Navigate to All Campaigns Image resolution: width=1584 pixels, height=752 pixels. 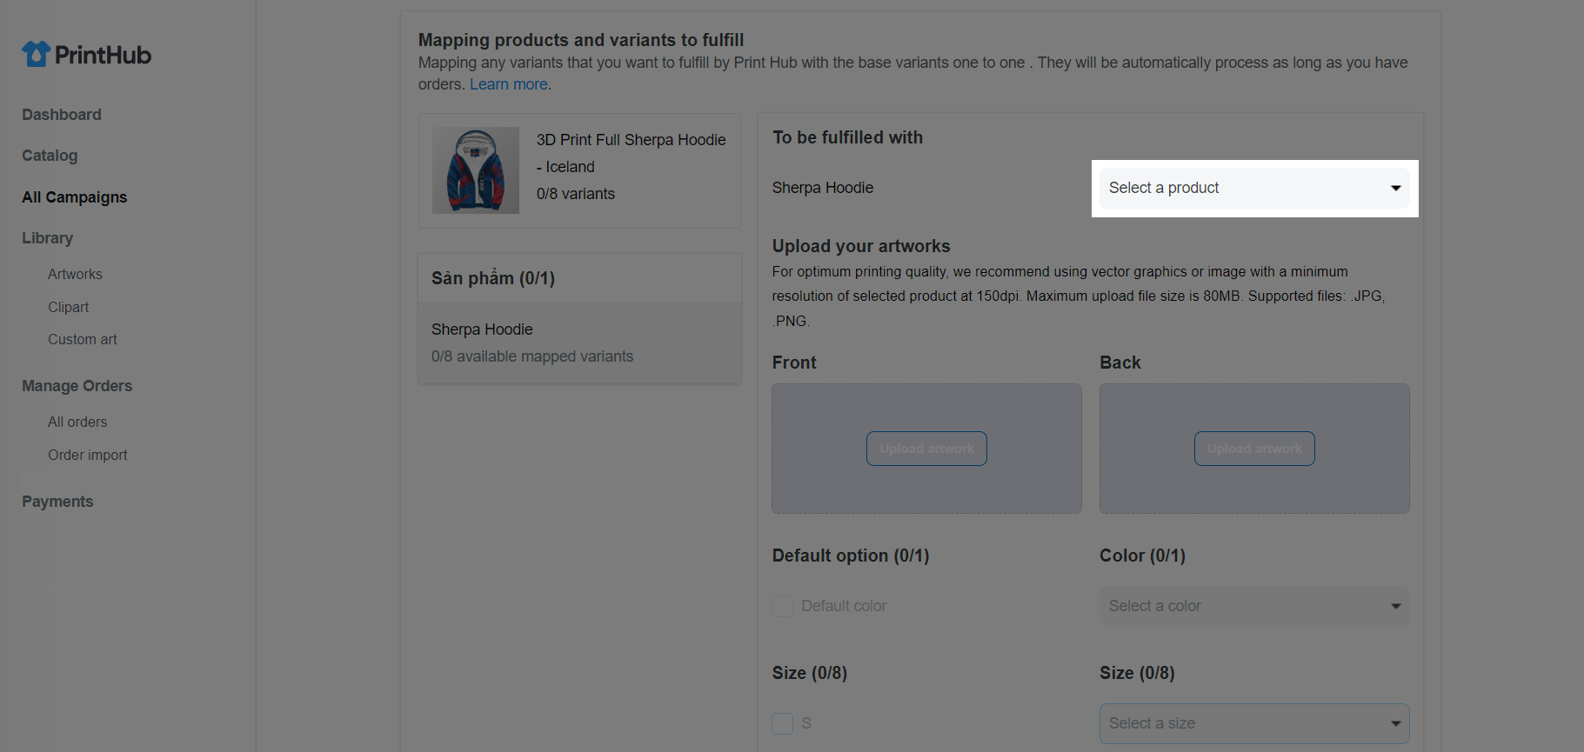coord(75,197)
